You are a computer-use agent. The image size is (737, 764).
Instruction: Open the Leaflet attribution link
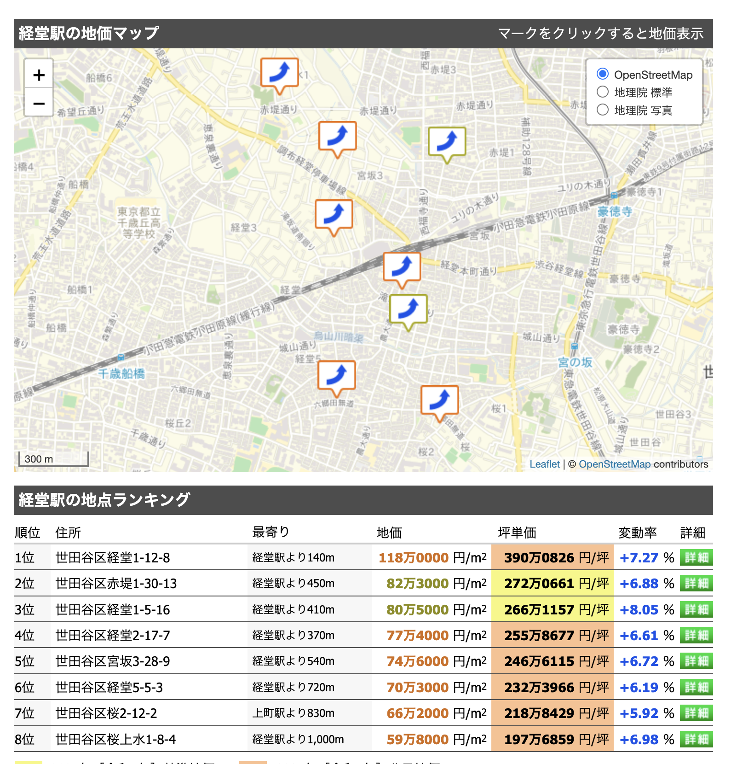tap(545, 464)
